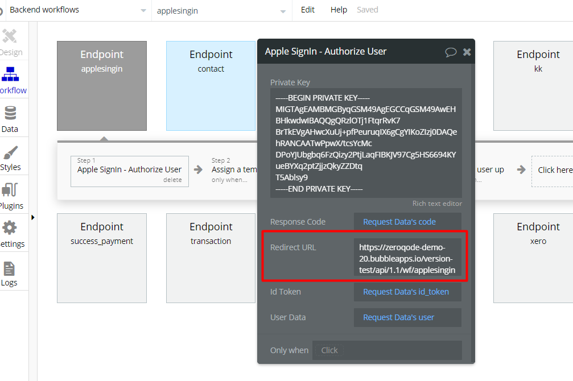Screen dimensions: 573x381
Task: Expand the applesingin workflow dropdown
Action: [283, 12]
